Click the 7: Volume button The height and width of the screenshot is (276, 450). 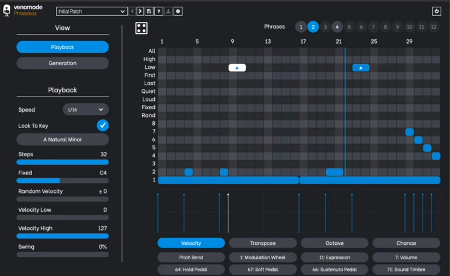[x=406, y=258]
